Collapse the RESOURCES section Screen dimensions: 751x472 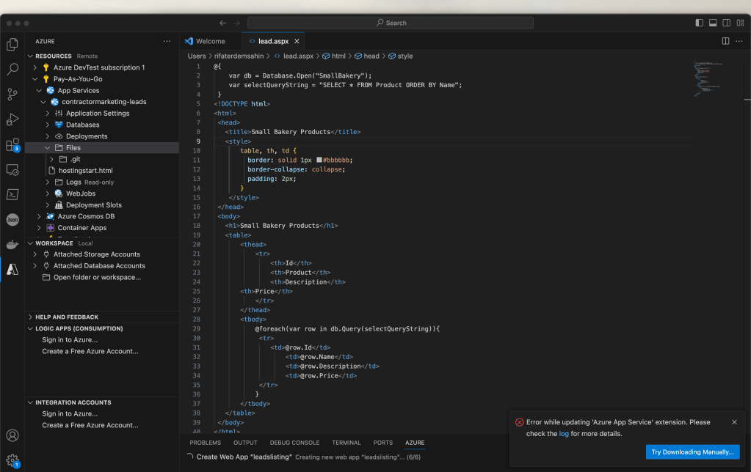pos(30,56)
